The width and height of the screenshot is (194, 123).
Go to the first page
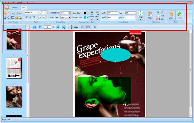coord(35,27)
